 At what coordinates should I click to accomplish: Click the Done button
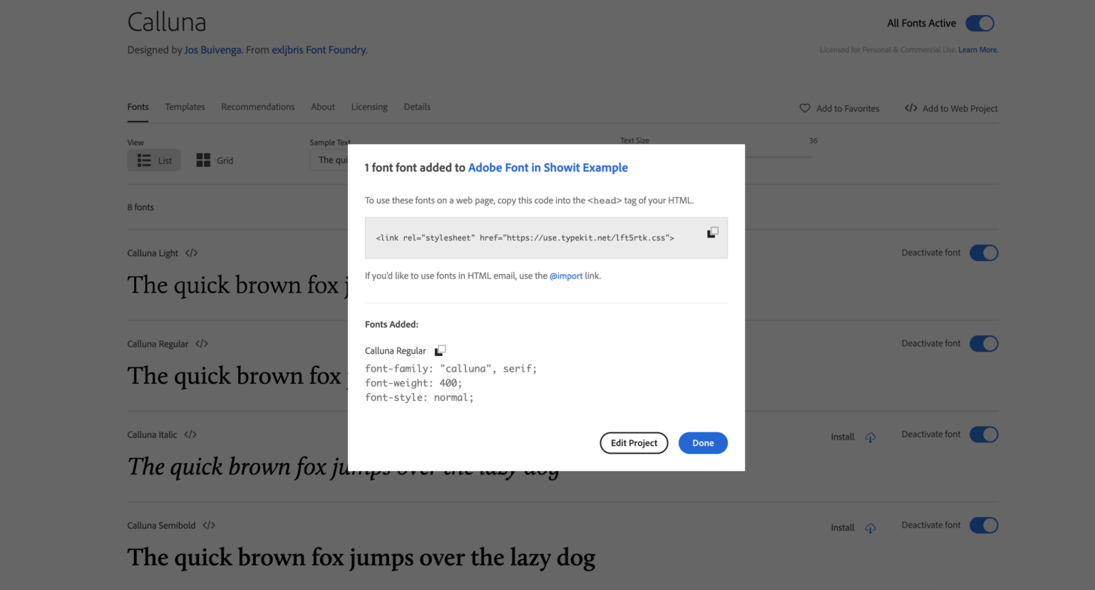703,442
